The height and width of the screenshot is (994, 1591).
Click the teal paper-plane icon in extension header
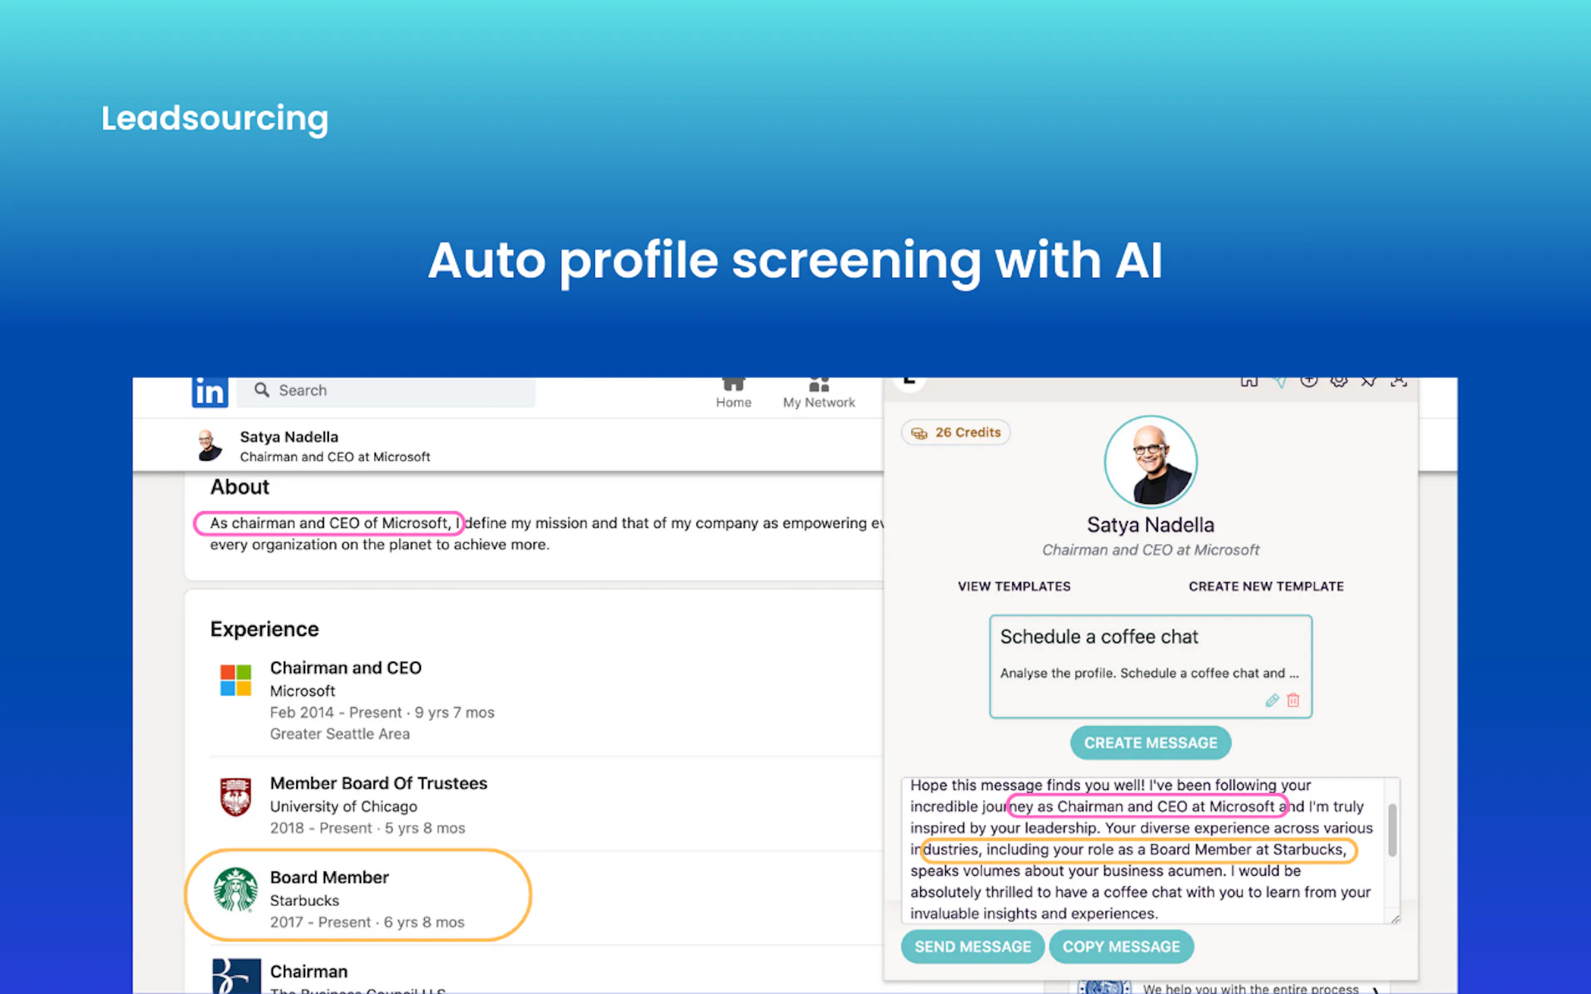1279,382
